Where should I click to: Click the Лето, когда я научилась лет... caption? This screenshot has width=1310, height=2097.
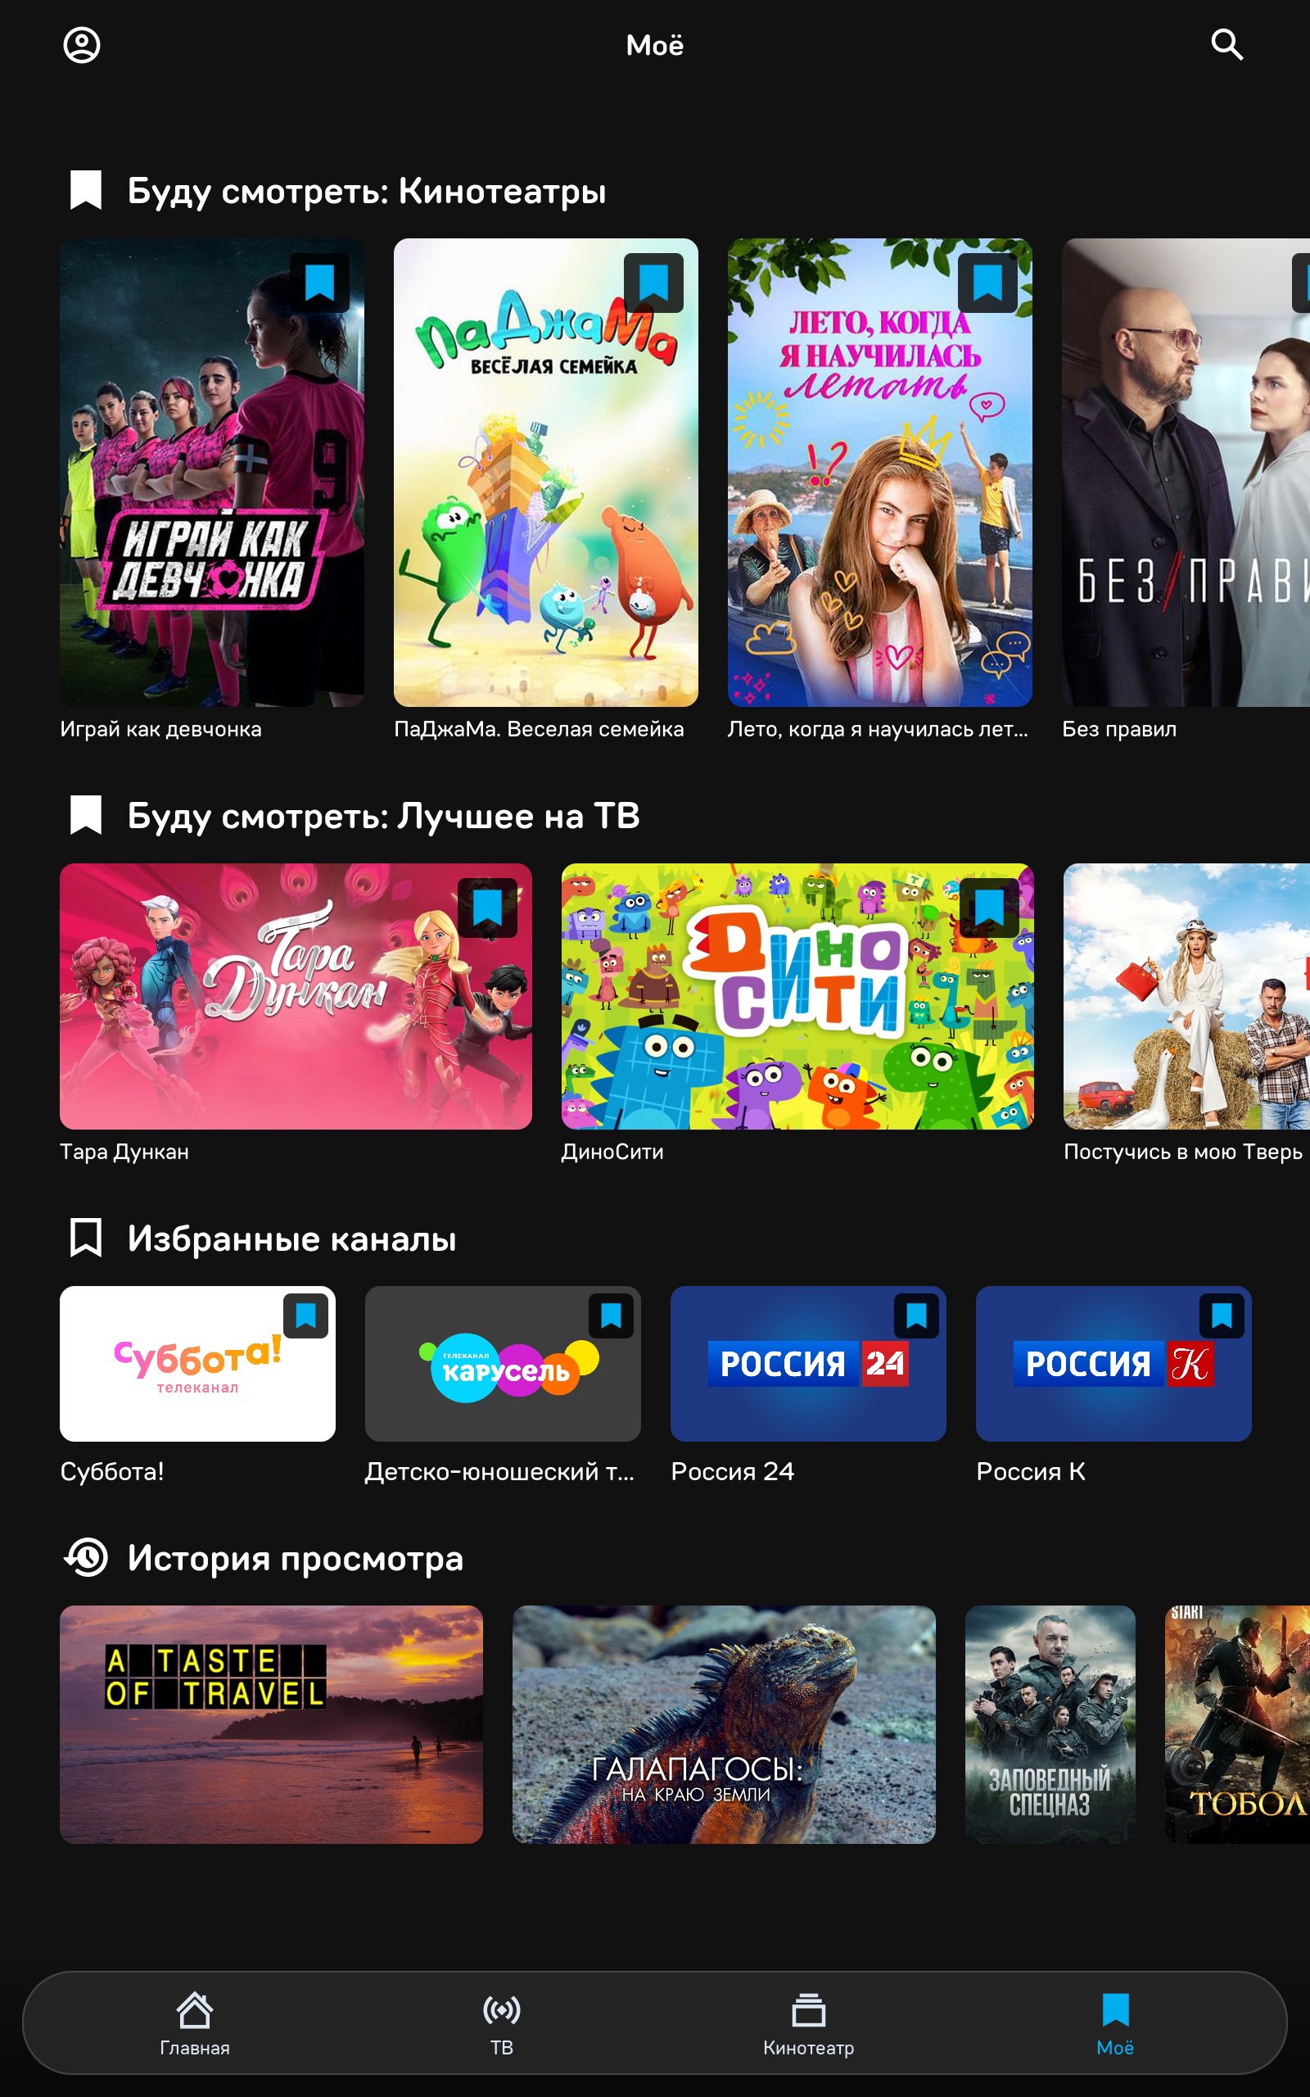coord(878,730)
